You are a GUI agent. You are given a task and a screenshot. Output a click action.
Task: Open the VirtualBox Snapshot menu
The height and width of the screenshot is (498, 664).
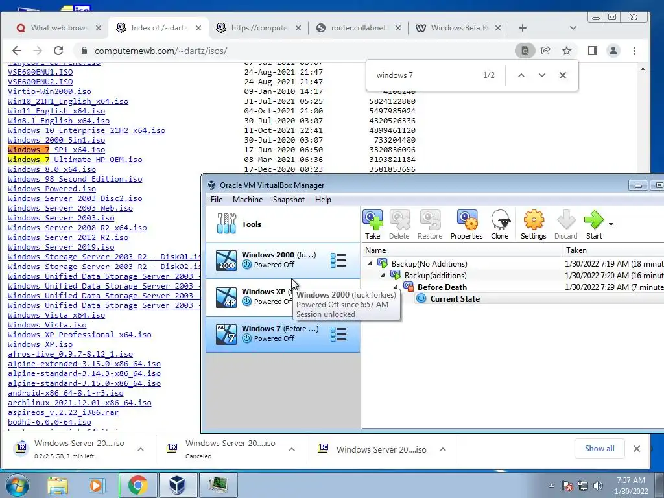tap(289, 200)
